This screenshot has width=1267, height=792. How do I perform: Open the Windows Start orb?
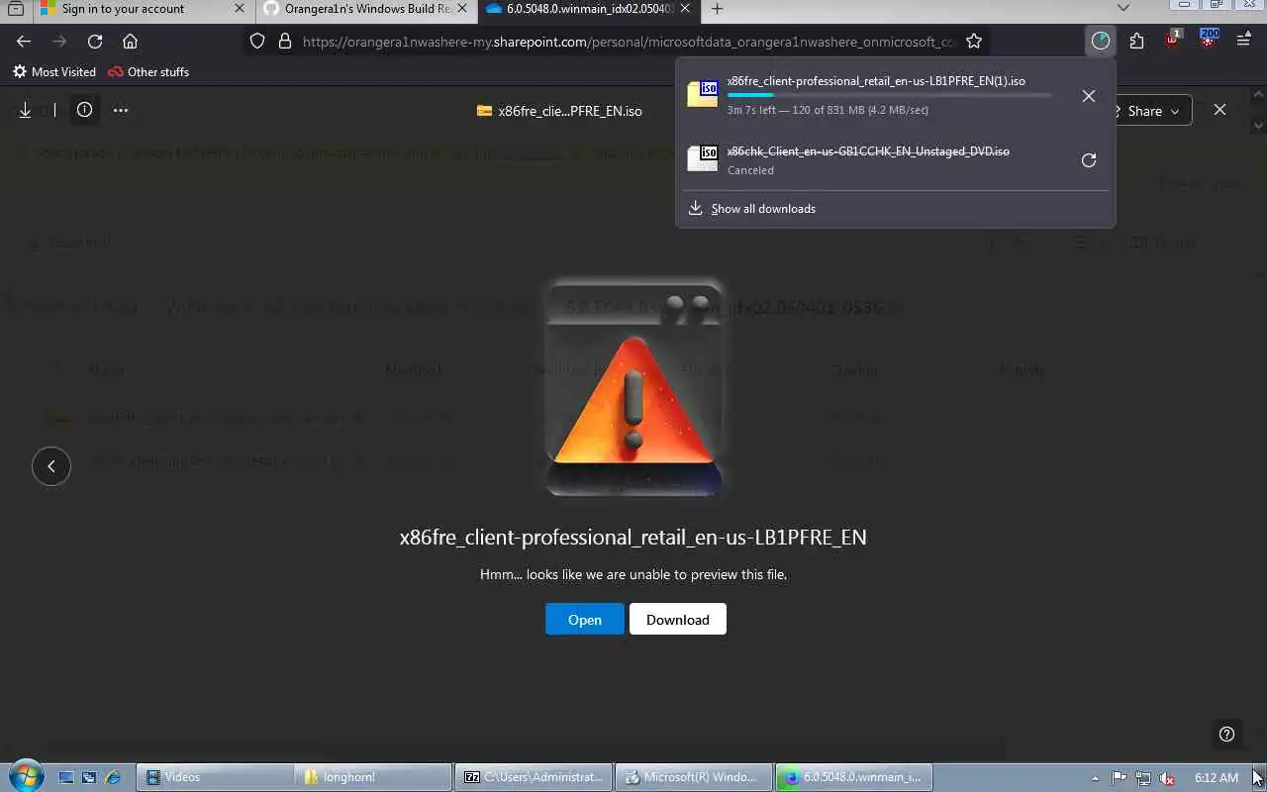[26, 777]
